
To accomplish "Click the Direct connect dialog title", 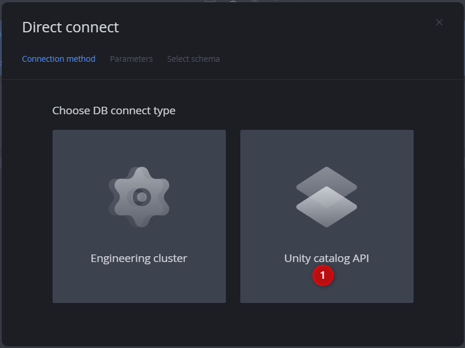I will click(70, 27).
